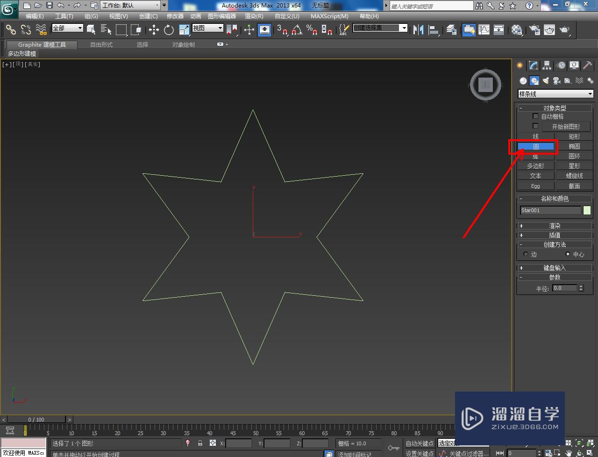Open the Utilities panel hammer tab
The width and height of the screenshot is (598, 457).
pos(587,65)
